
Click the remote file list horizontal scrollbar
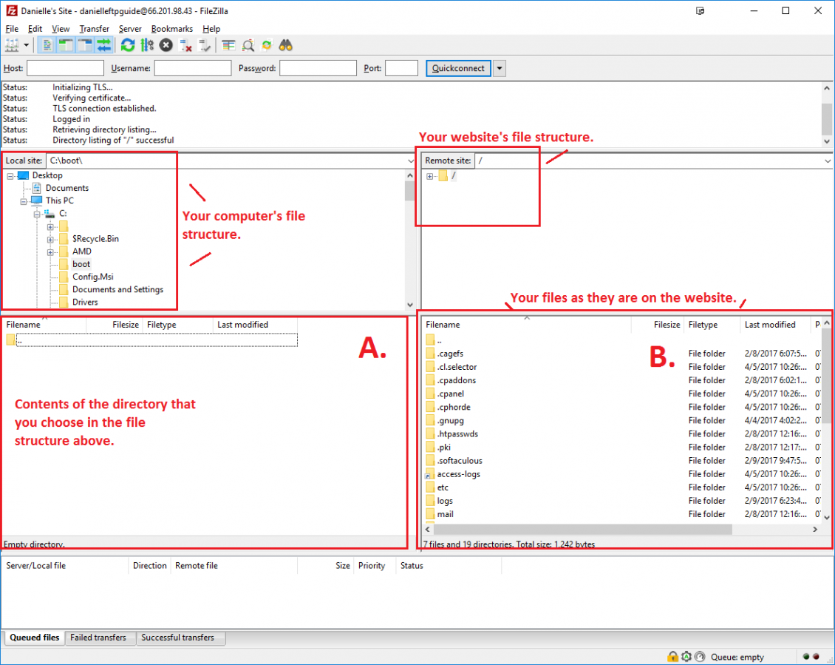pyautogui.click(x=578, y=530)
